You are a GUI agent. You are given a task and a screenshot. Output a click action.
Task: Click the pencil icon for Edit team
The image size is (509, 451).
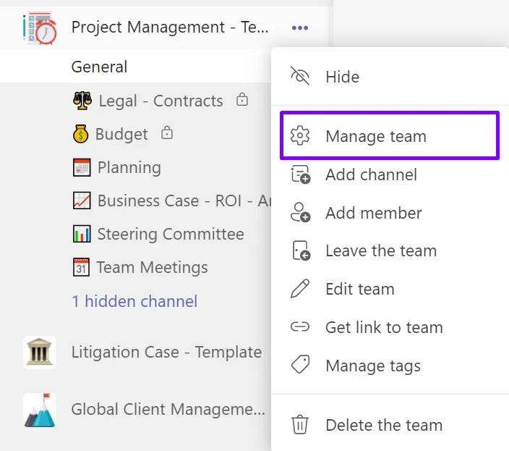coord(300,289)
